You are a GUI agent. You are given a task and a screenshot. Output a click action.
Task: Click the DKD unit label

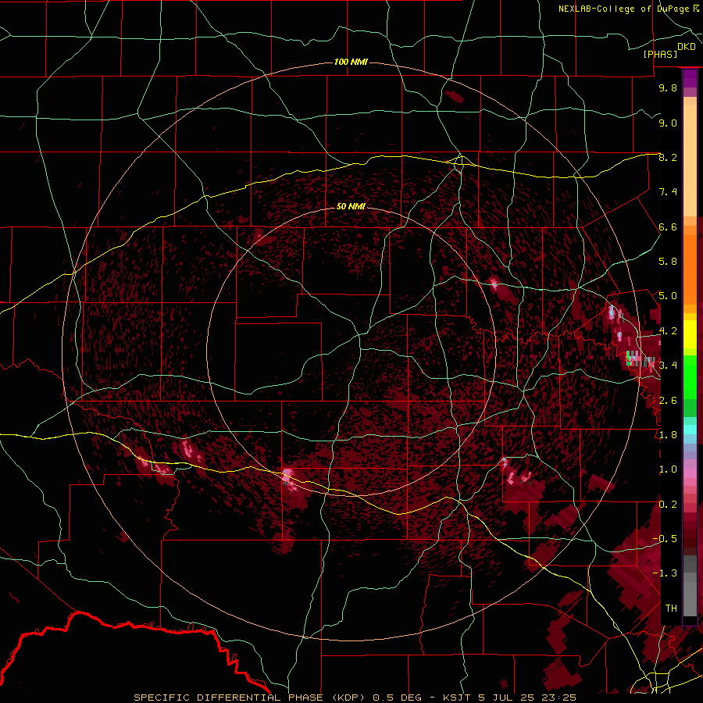pos(687,47)
